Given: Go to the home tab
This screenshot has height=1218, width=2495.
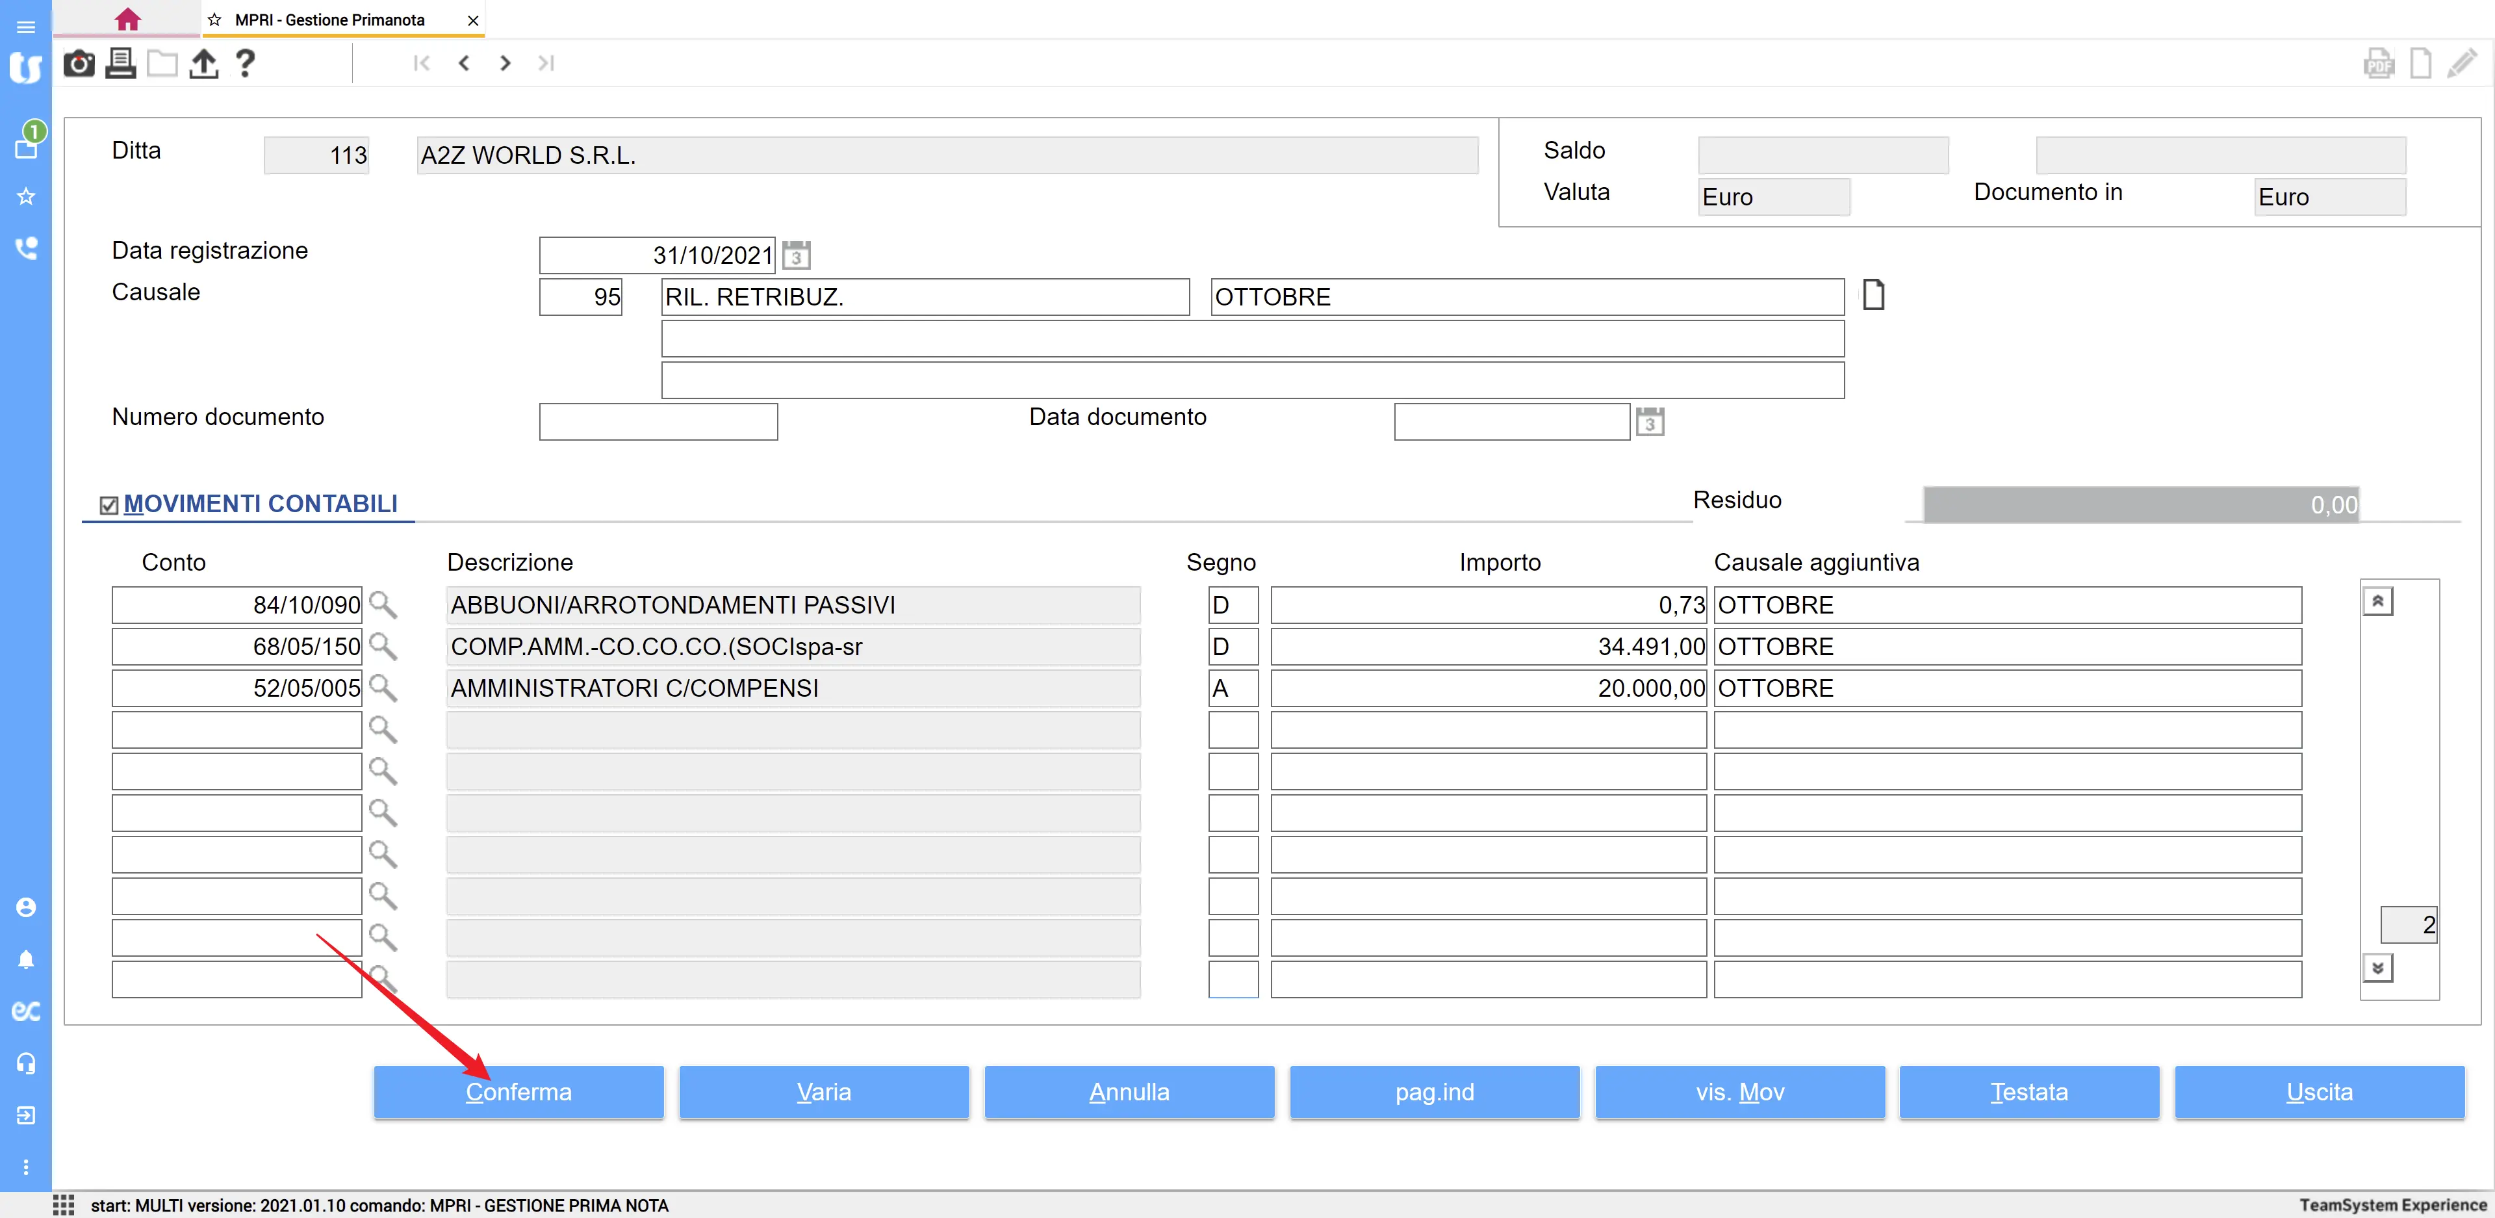Looking at the screenshot, I should [127, 19].
